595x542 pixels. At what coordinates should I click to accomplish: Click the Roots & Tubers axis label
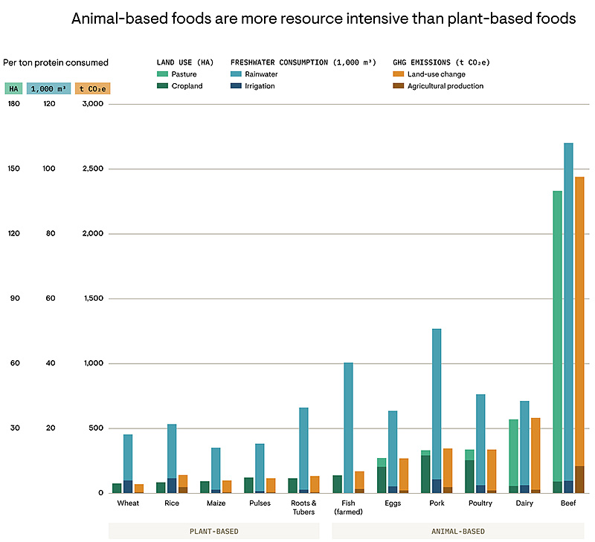click(303, 507)
